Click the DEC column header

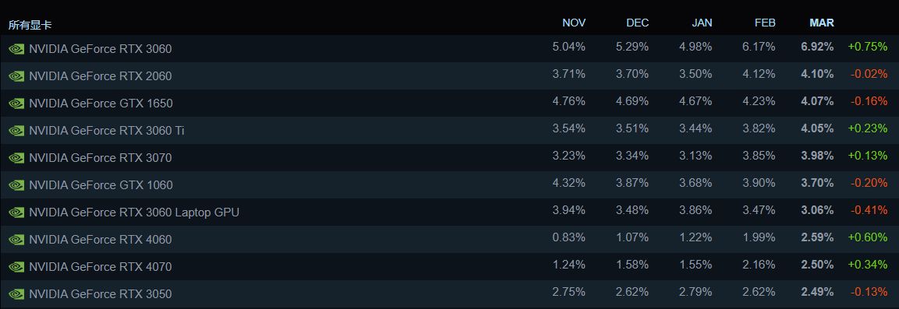(x=638, y=23)
